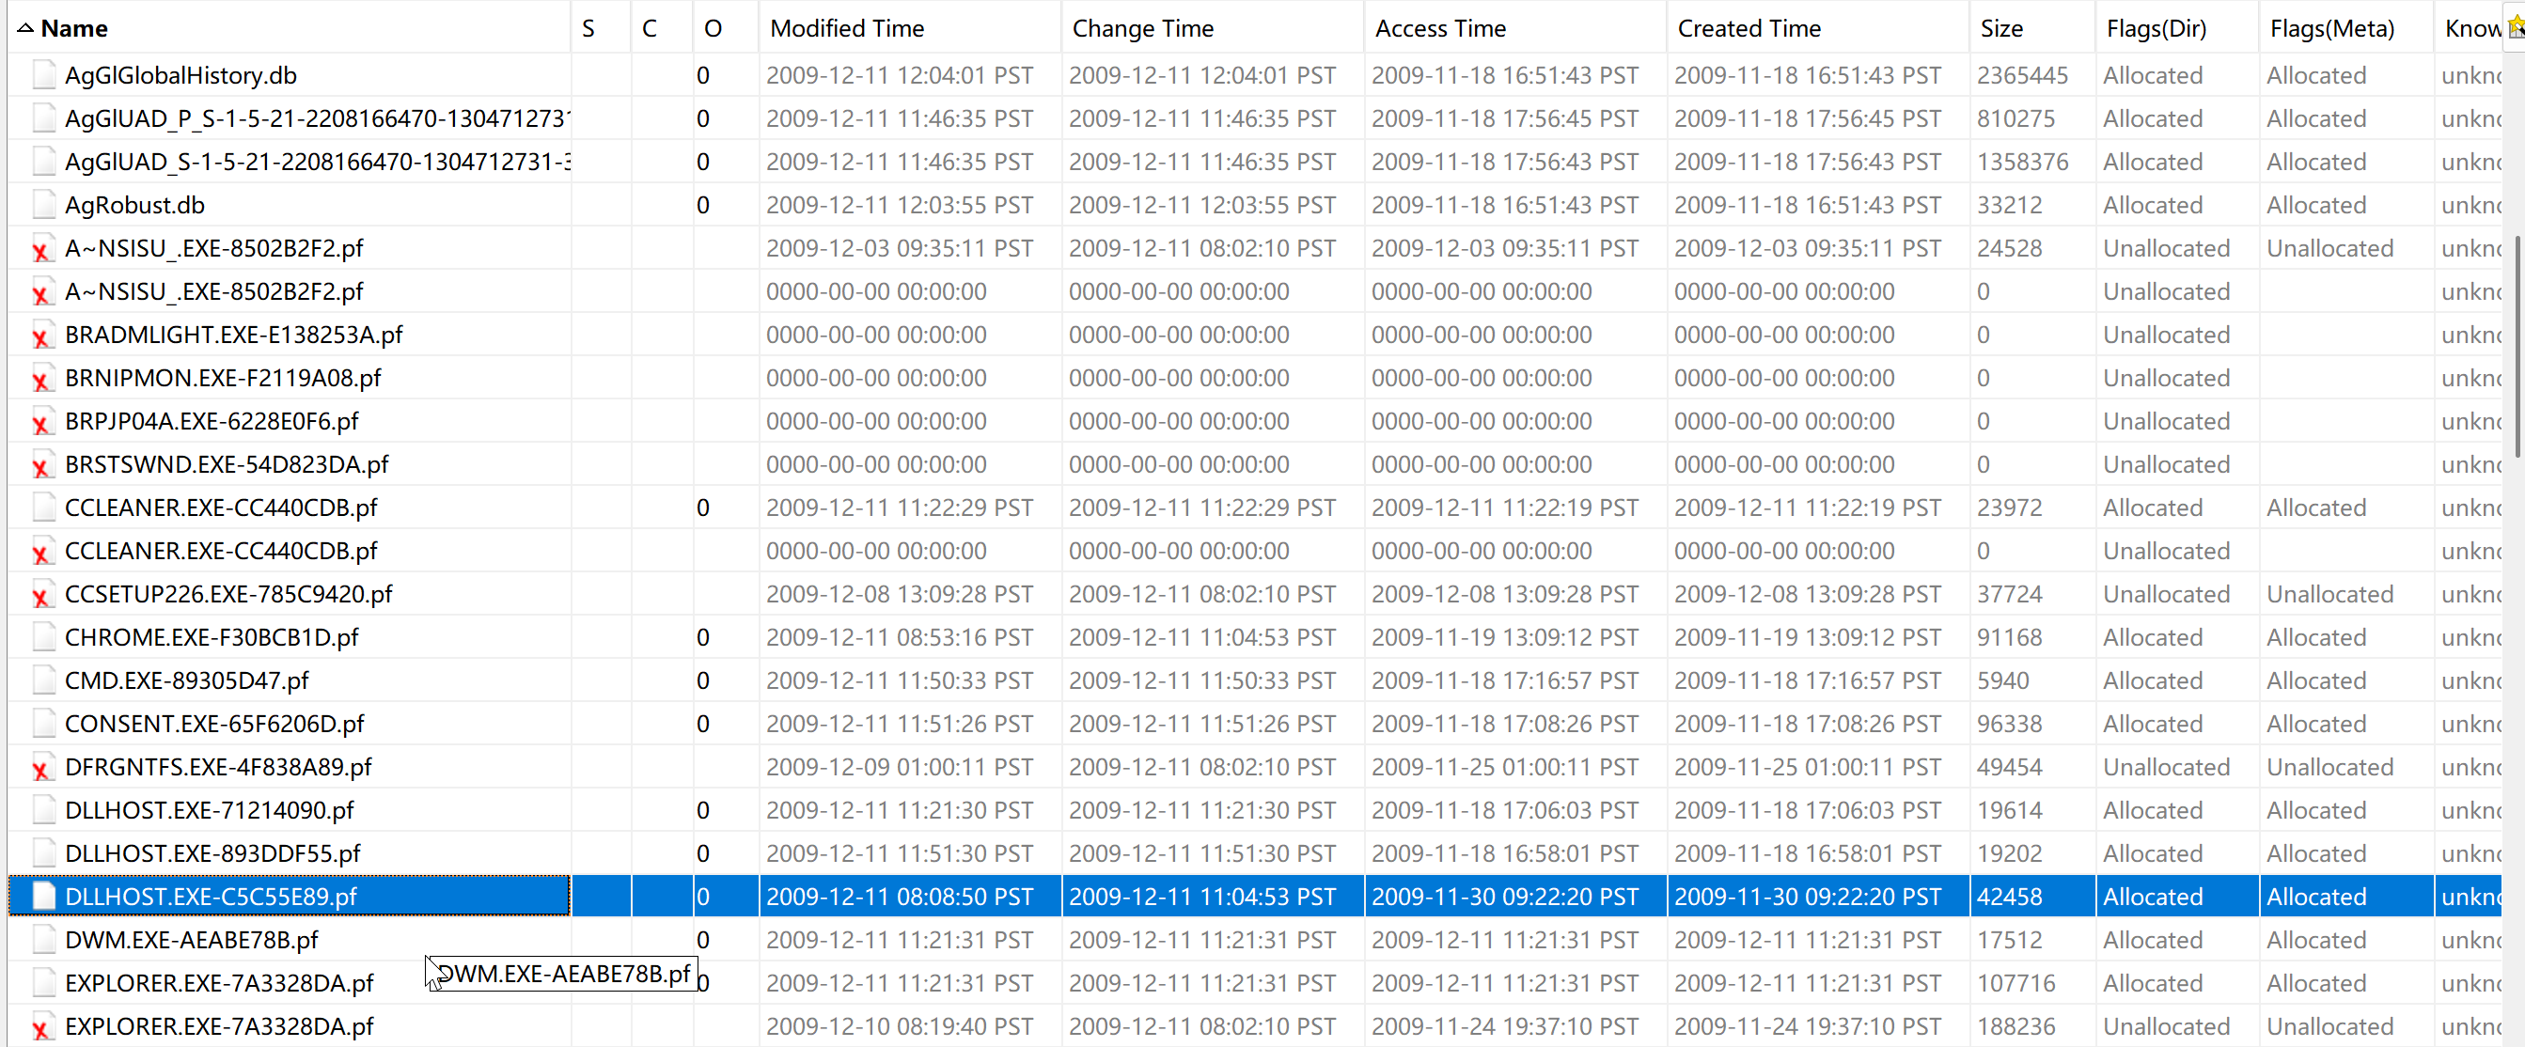Select the CONSENT.EXE-65F6206D.pf file row

click(x=213, y=724)
